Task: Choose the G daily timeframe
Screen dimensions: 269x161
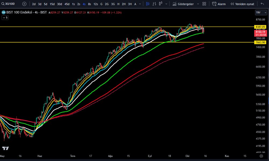Action: [101, 4]
